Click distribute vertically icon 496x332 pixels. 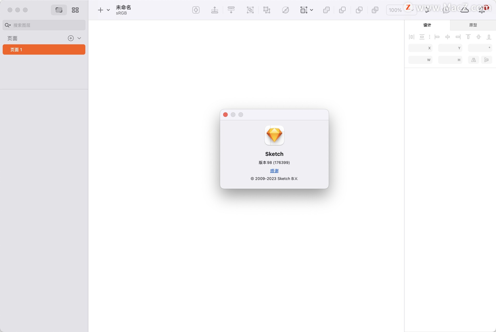click(422, 37)
